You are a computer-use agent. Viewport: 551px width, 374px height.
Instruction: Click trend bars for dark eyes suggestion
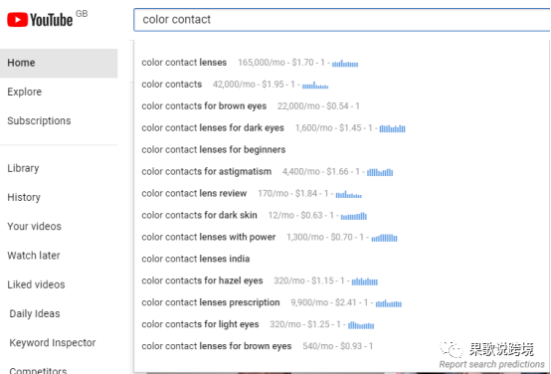pos(392,128)
